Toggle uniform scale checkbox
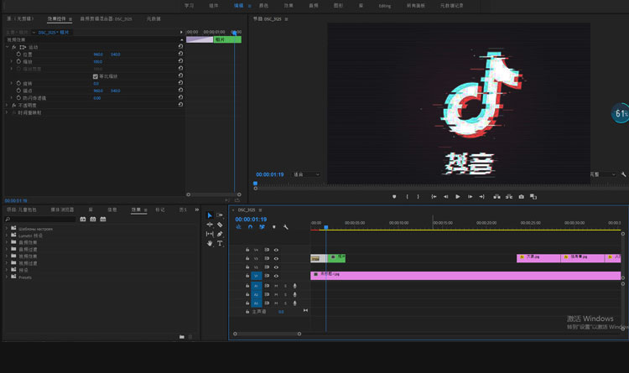Screen dimensions: 629x373 (95, 76)
